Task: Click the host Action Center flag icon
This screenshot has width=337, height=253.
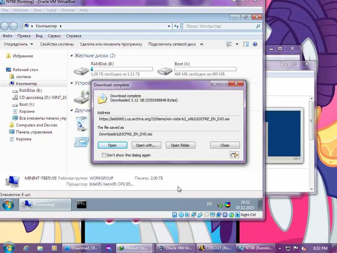Action: coord(296,248)
